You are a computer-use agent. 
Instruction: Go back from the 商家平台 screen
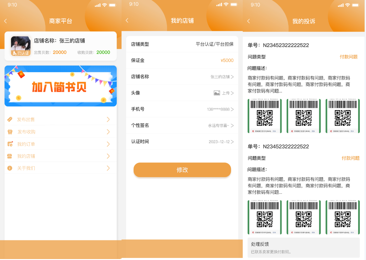(6, 21)
